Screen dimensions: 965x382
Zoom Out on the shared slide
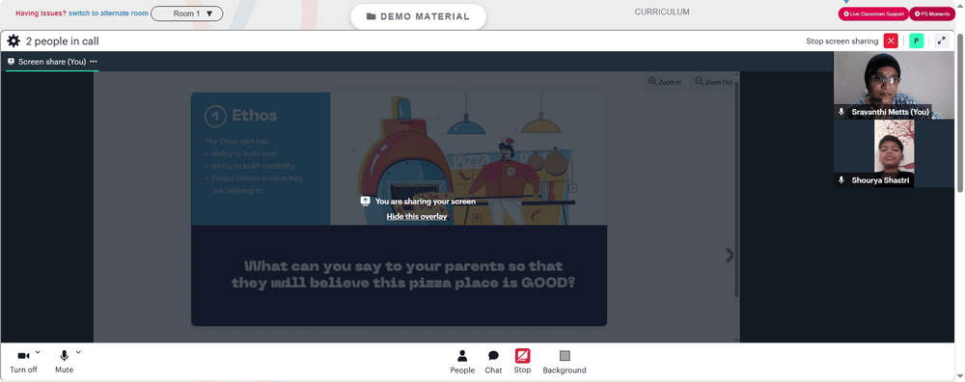tap(713, 82)
